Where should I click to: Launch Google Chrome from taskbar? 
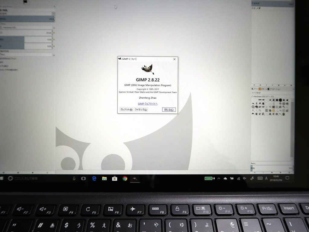[x=125, y=179]
